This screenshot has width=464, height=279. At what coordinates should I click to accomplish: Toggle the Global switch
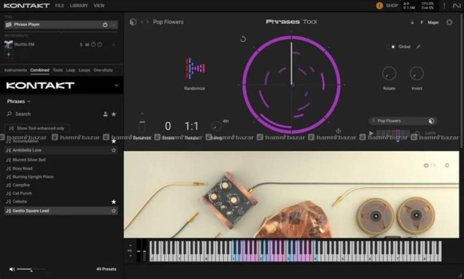pyautogui.click(x=391, y=47)
